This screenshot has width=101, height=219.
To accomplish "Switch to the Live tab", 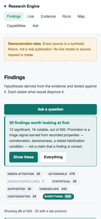I will (31, 16).
